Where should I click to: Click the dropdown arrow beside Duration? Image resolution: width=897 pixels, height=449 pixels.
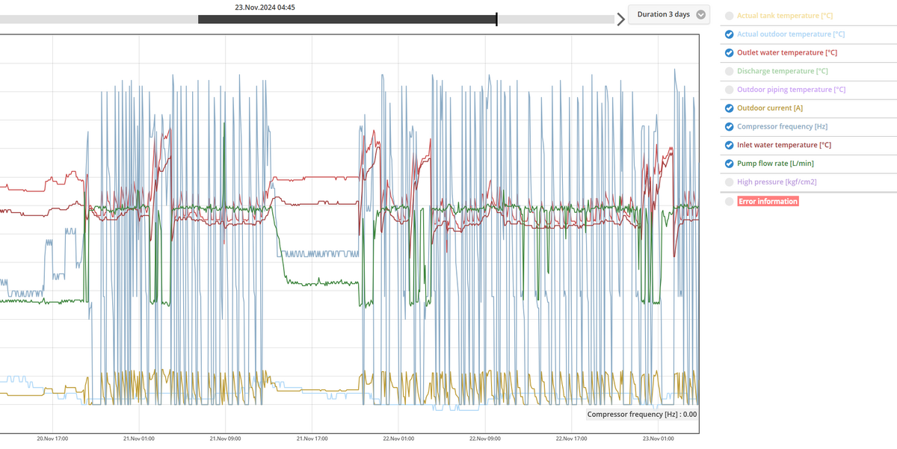click(x=700, y=15)
